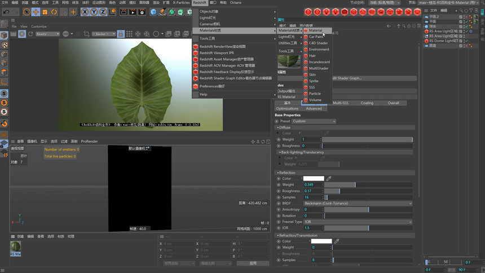Click the IOR animation dot
The image size is (485, 273).
point(279,228)
